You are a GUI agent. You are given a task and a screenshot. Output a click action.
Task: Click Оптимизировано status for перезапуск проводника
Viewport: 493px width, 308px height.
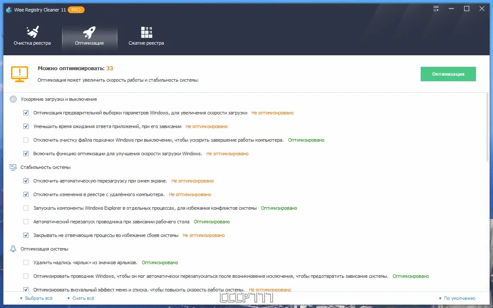(x=211, y=222)
